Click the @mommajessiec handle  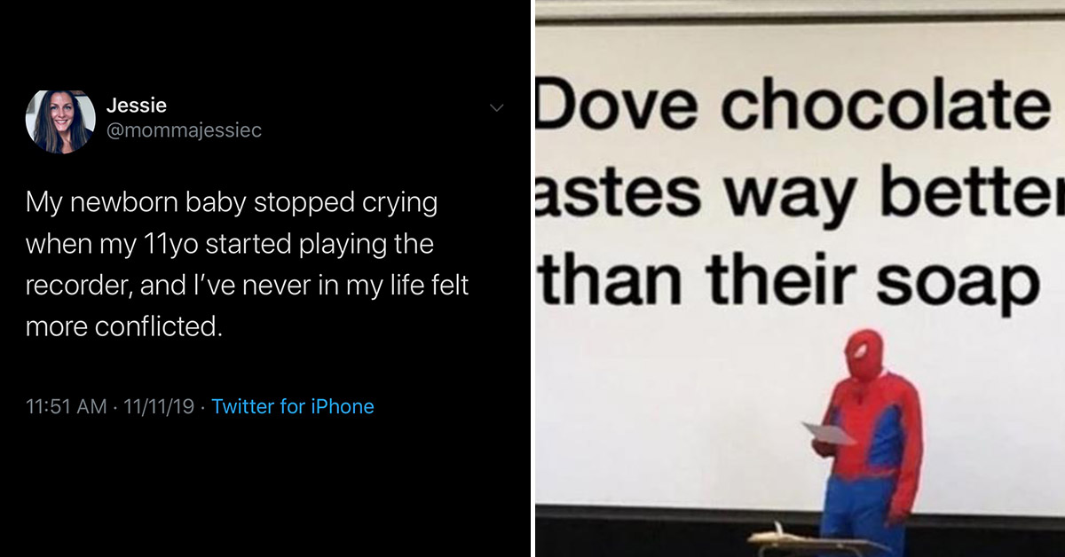(x=184, y=130)
